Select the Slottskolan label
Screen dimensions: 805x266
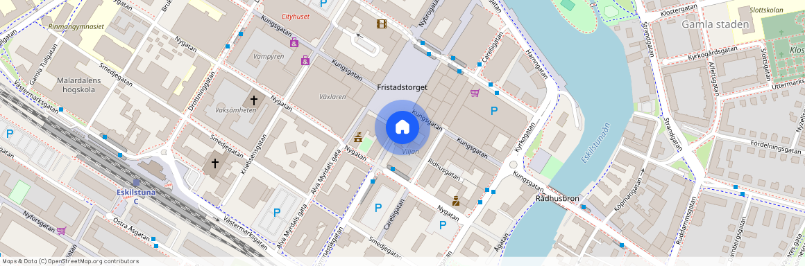point(767,10)
